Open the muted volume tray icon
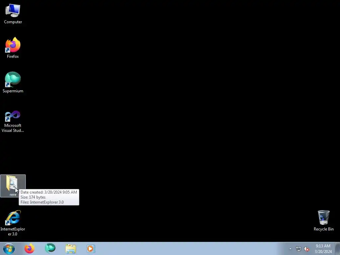This screenshot has height=255, width=340. point(306,249)
